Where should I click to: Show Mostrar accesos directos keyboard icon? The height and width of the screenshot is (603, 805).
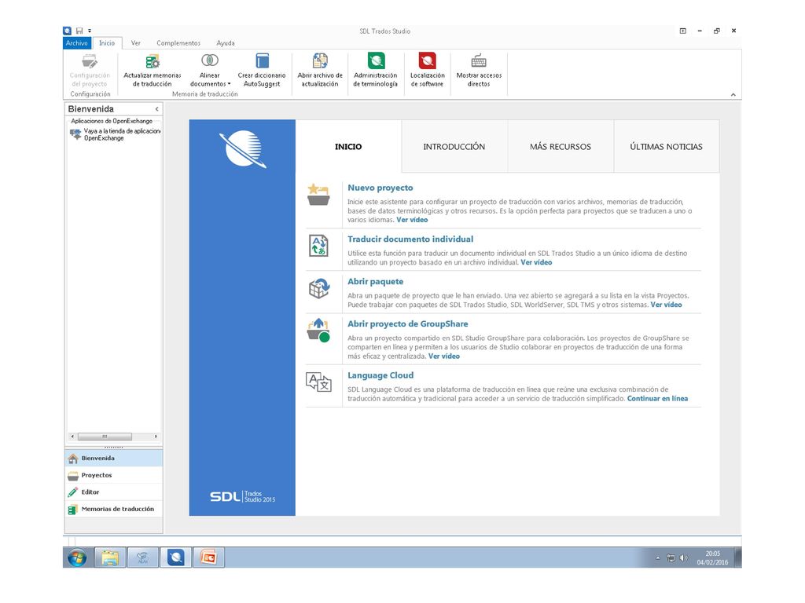[x=479, y=60]
